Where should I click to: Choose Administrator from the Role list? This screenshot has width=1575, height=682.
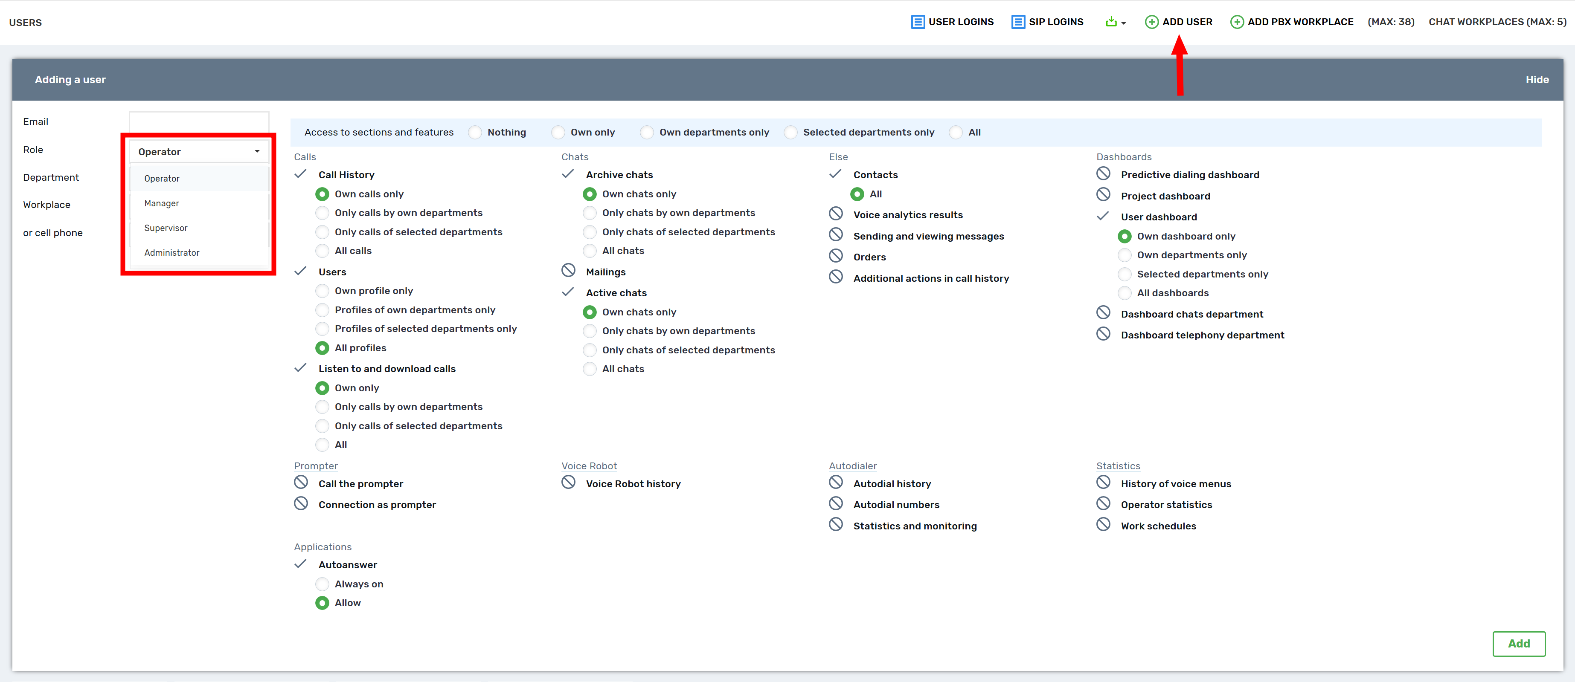172,252
